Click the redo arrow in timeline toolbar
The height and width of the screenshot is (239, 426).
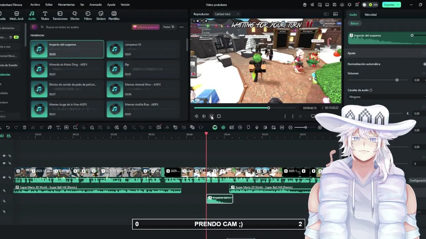tap(16, 127)
